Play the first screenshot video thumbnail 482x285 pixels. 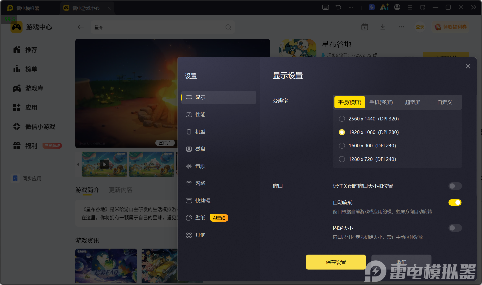click(x=105, y=164)
